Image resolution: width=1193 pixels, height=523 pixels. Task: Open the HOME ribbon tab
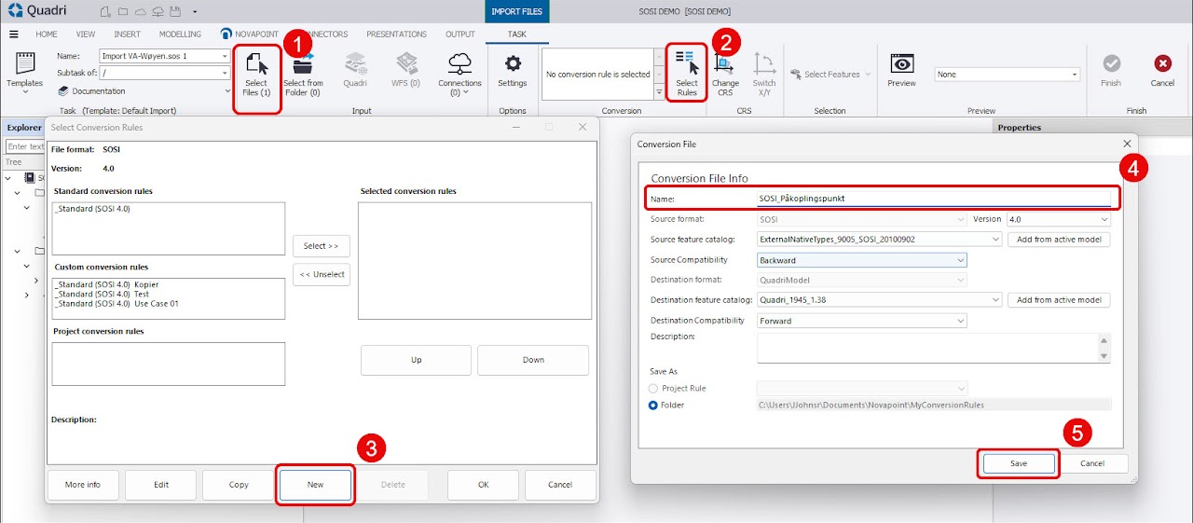pyautogui.click(x=47, y=34)
